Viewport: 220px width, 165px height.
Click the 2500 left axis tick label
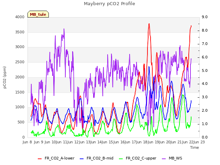tap(20, 62)
